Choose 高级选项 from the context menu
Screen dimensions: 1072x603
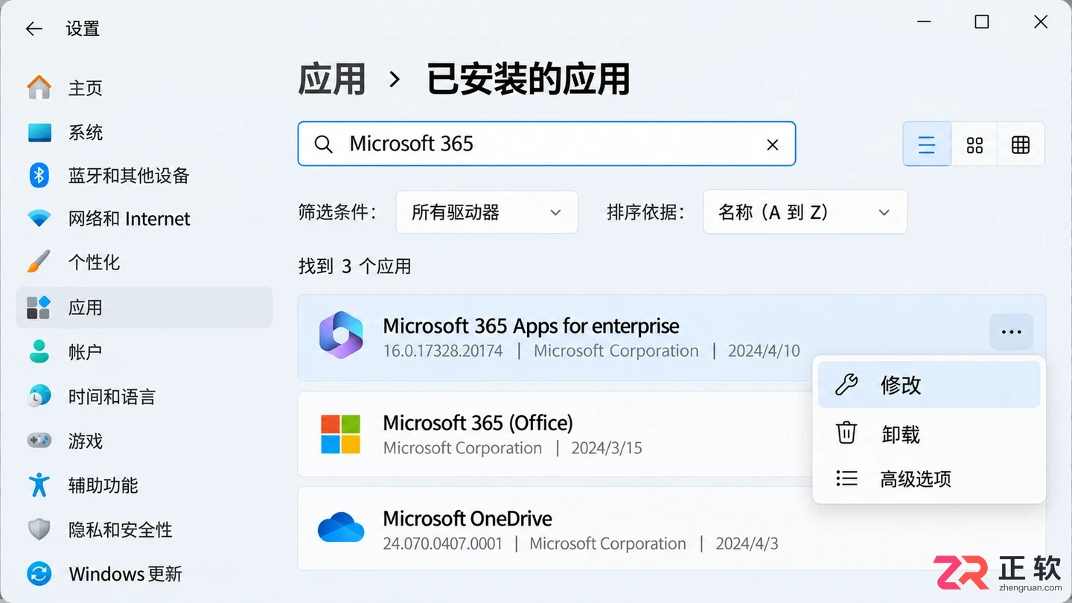tap(929, 479)
